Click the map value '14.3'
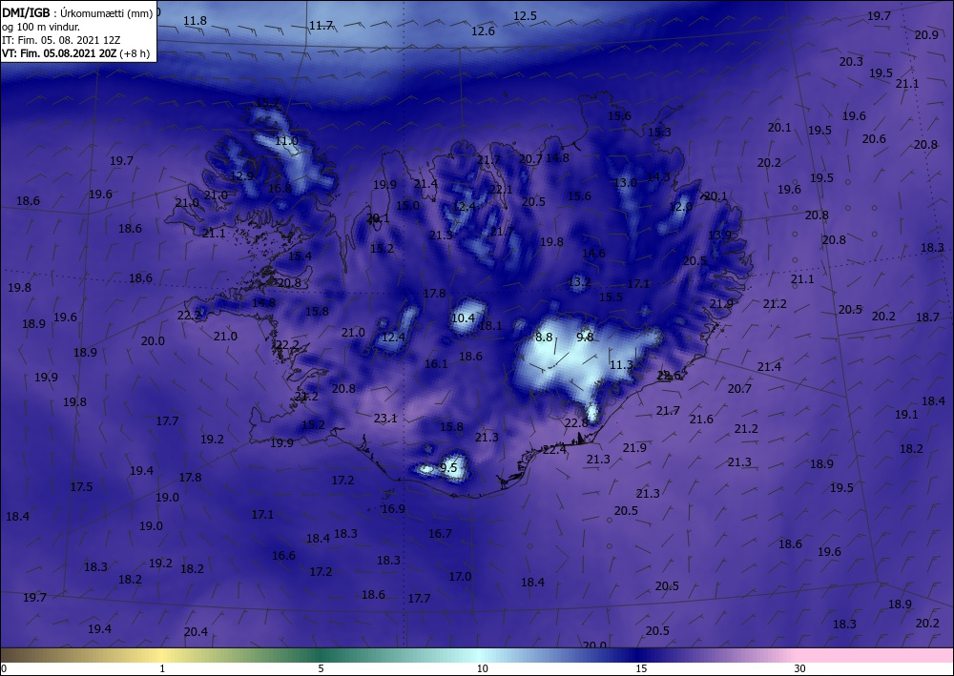The height and width of the screenshot is (676, 954). coord(657,177)
